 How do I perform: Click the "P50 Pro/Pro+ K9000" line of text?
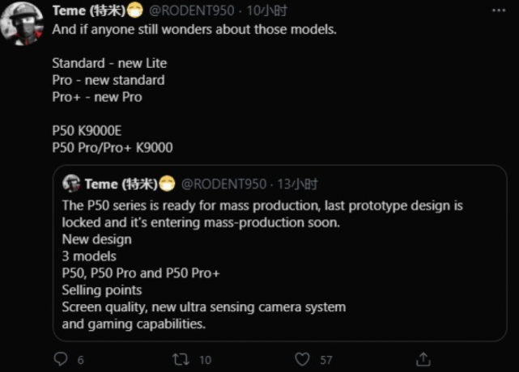click(112, 148)
